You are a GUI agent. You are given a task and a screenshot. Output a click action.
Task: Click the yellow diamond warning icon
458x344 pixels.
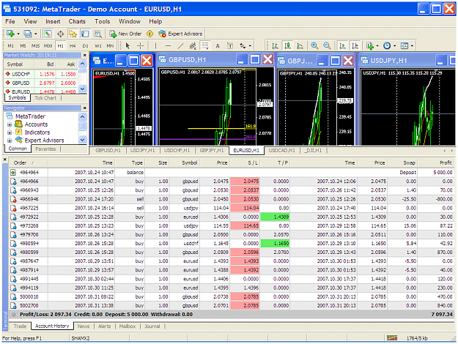pos(149,34)
